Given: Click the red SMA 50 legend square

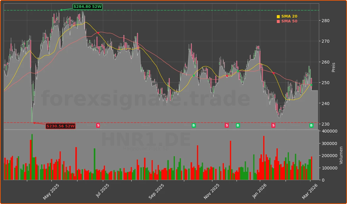Looking at the screenshot, I should [278, 21].
